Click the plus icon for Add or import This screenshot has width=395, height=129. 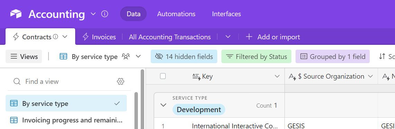tap(249, 37)
